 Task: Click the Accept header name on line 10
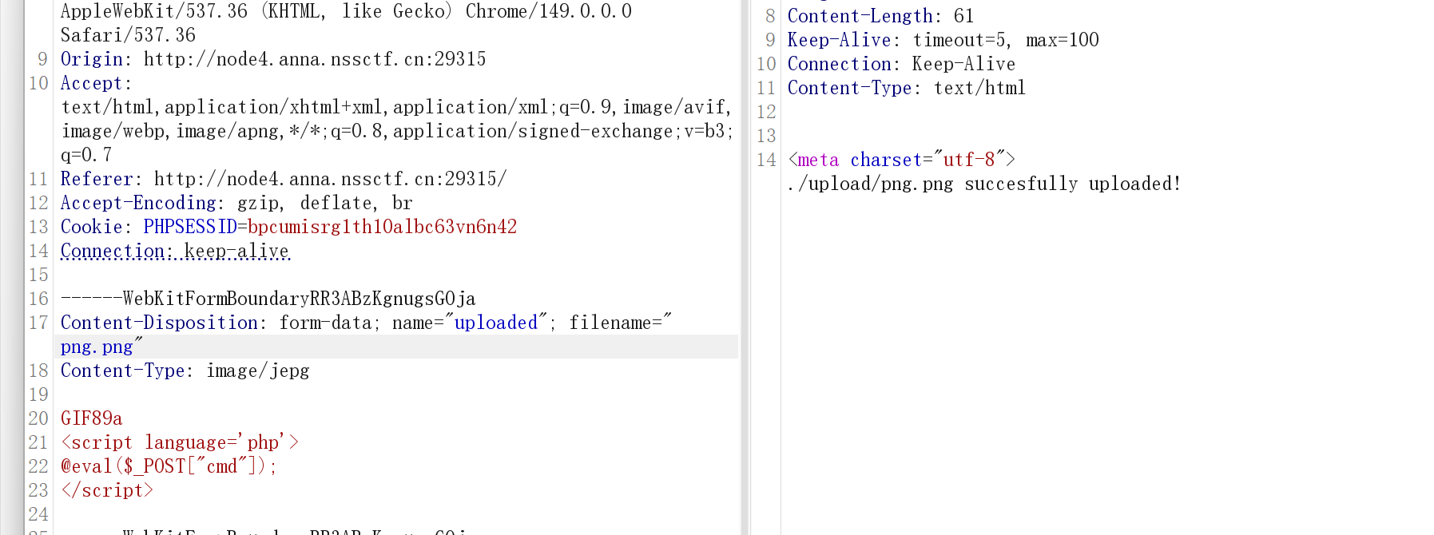click(x=91, y=83)
